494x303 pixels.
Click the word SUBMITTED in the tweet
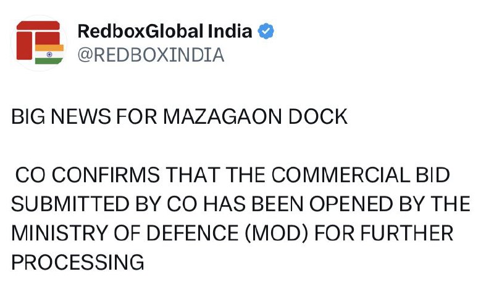click(x=70, y=204)
